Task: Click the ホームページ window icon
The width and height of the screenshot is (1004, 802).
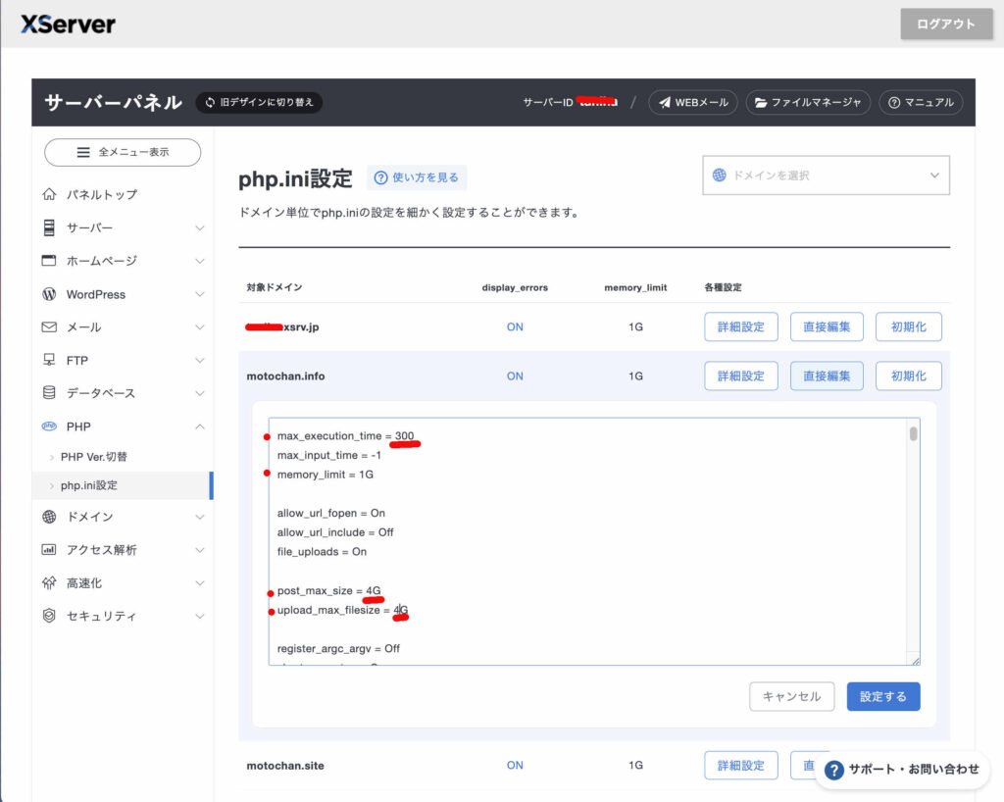Action: click(49, 261)
